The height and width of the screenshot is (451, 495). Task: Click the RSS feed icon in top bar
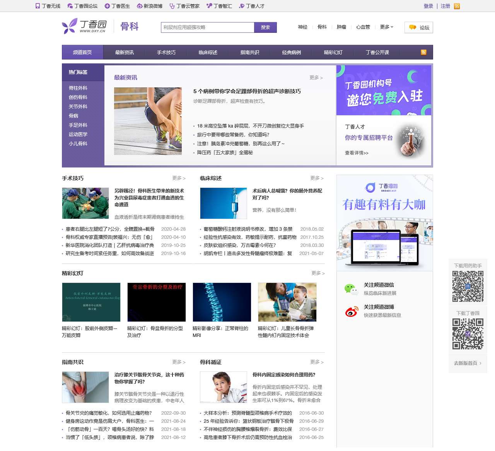click(457, 6)
